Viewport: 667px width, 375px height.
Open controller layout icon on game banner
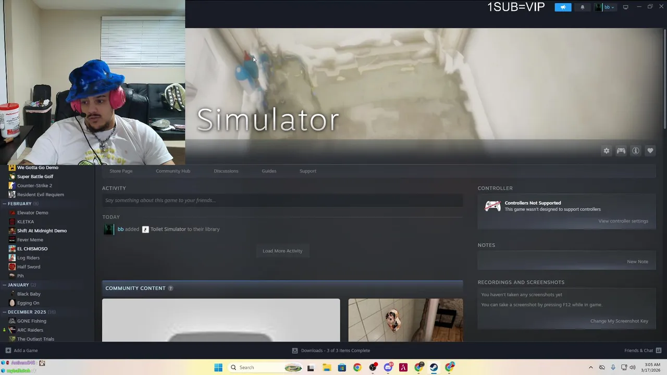click(621, 151)
